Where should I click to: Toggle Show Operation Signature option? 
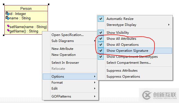click(135, 51)
